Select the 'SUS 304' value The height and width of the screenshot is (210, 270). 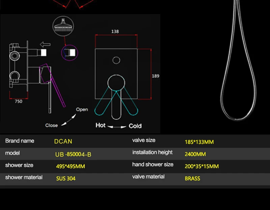[66, 178]
